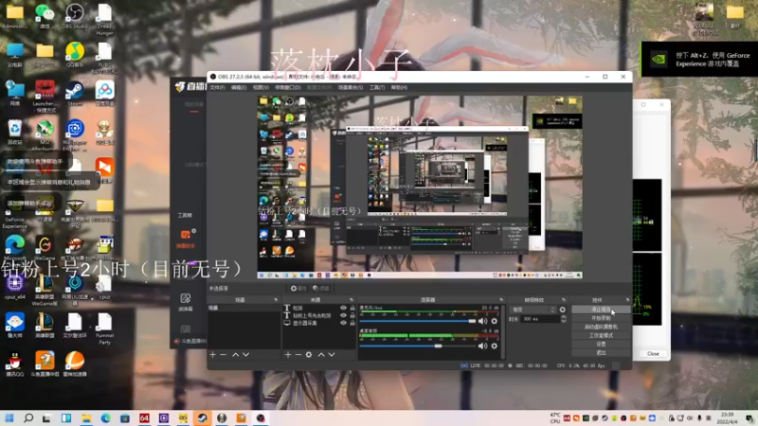This screenshot has width=758, height=426.
Task: Start the virtual camera
Action: pyautogui.click(x=601, y=327)
